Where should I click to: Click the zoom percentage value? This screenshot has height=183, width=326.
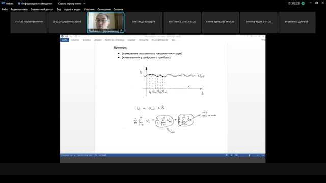tap(263, 155)
